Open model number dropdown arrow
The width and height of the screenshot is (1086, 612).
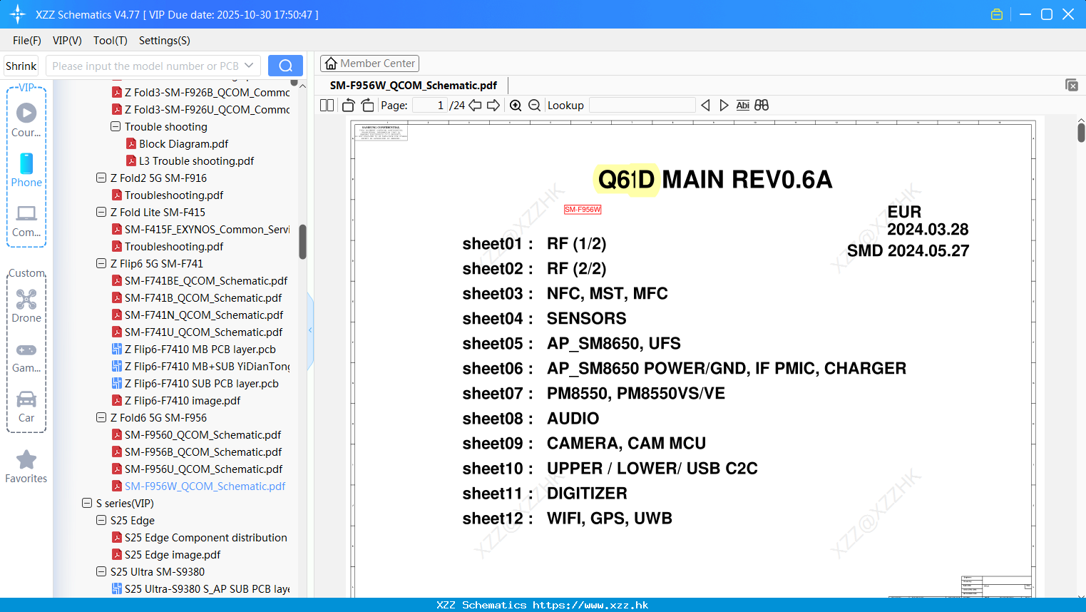[x=249, y=66]
